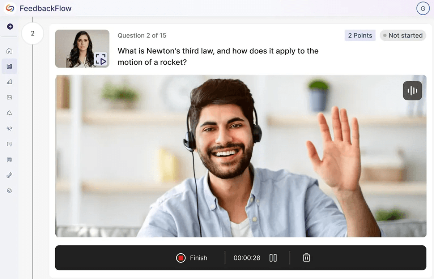The height and width of the screenshot is (279, 434).
Task: Play the question video thumbnail
Action: click(x=101, y=59)
